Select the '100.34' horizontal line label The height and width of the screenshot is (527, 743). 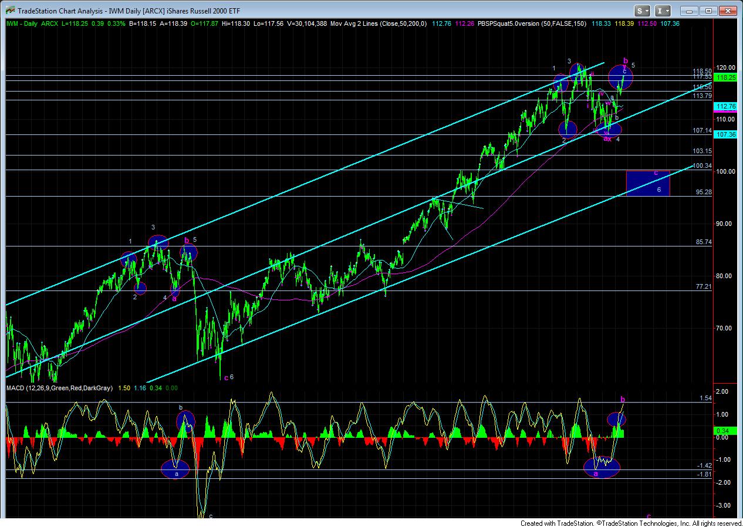703,165
